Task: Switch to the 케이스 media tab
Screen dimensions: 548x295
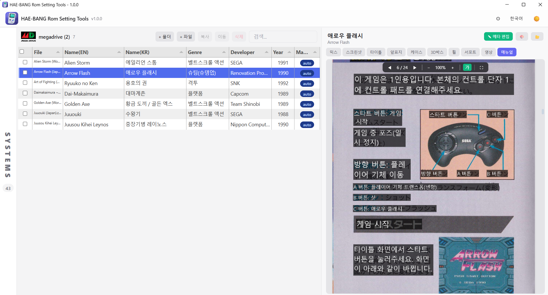Action: (x=416, y=52)
